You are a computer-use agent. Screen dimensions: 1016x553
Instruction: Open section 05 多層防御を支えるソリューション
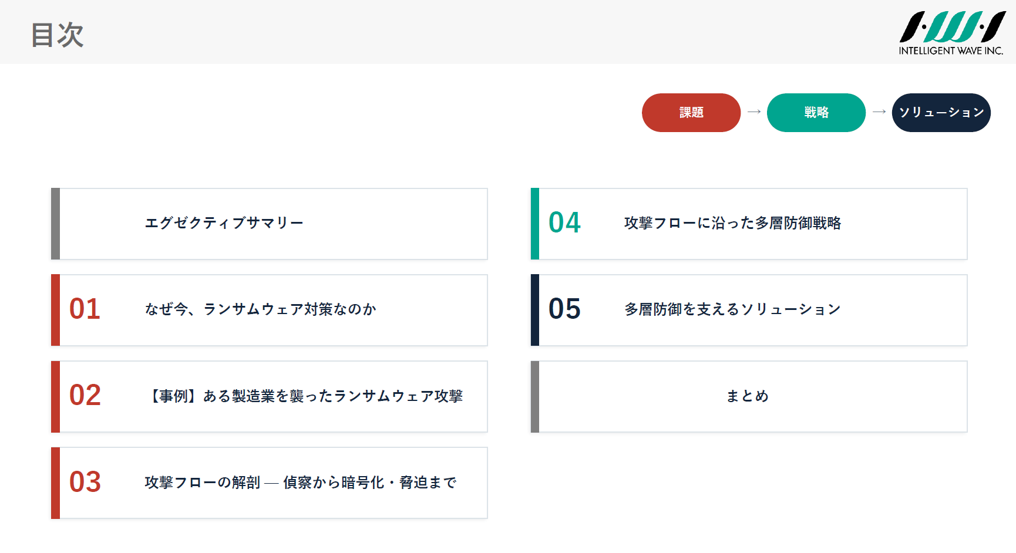(x=749, y=310)
